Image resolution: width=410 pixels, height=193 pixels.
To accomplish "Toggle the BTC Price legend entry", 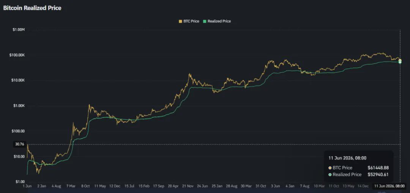I will (x=189, y=21).
